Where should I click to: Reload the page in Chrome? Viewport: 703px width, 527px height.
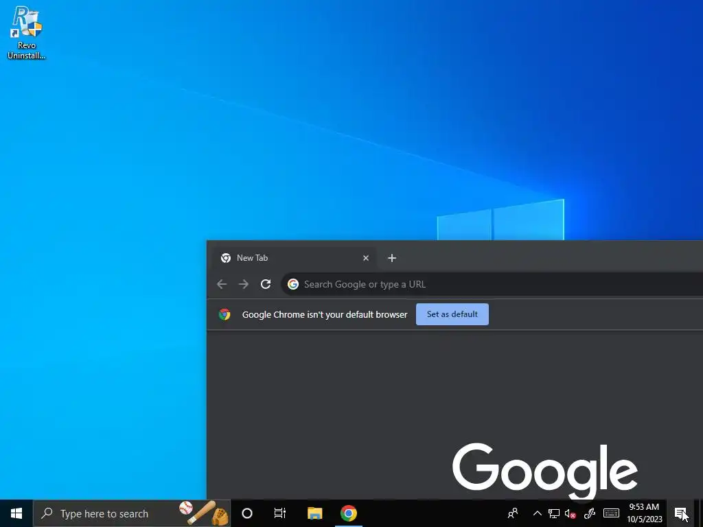coord(266,284)
